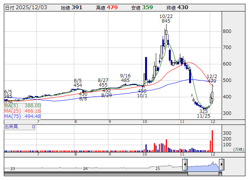Click the 12/2 peak label of 479
The image size is (250, 180).
click(x=212, y=79)
